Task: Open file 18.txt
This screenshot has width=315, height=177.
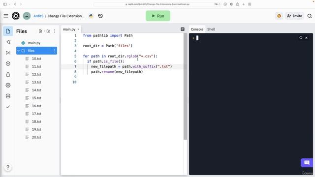Action: click(x=36, y=121)
